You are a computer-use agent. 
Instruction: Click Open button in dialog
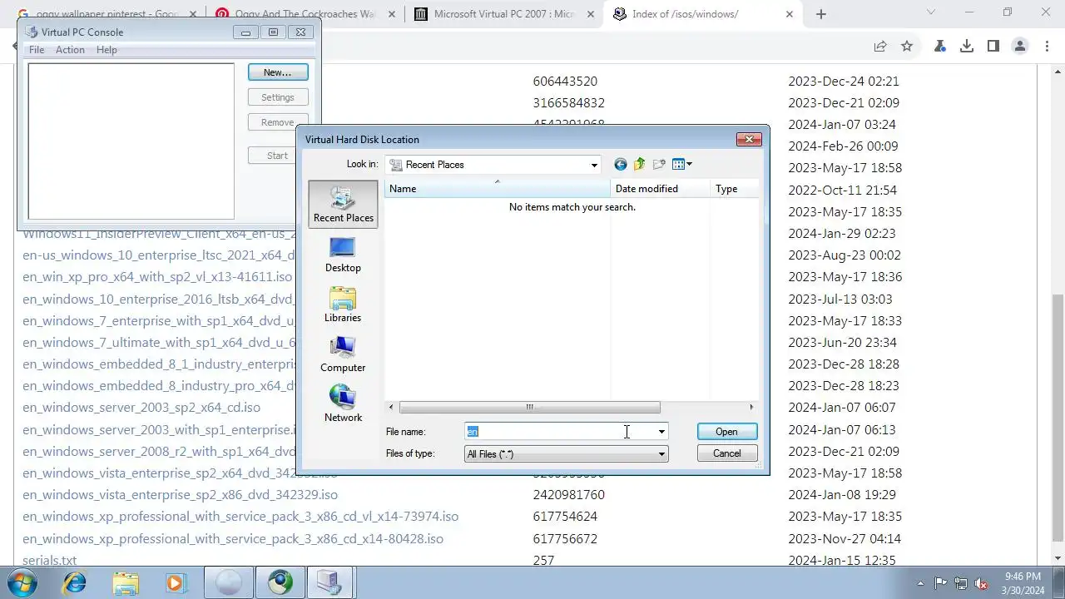coord(726,432)
